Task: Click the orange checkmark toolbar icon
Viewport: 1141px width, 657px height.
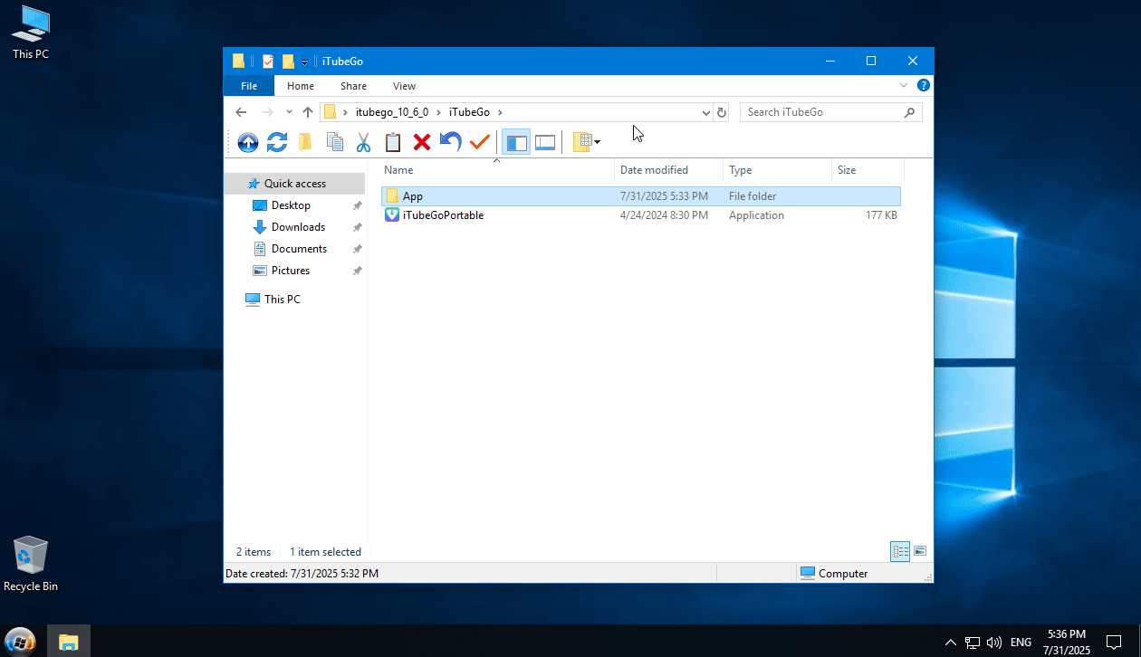Action: [x=480, y=142]
